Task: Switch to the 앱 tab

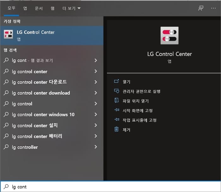Action: click(25, 8)
